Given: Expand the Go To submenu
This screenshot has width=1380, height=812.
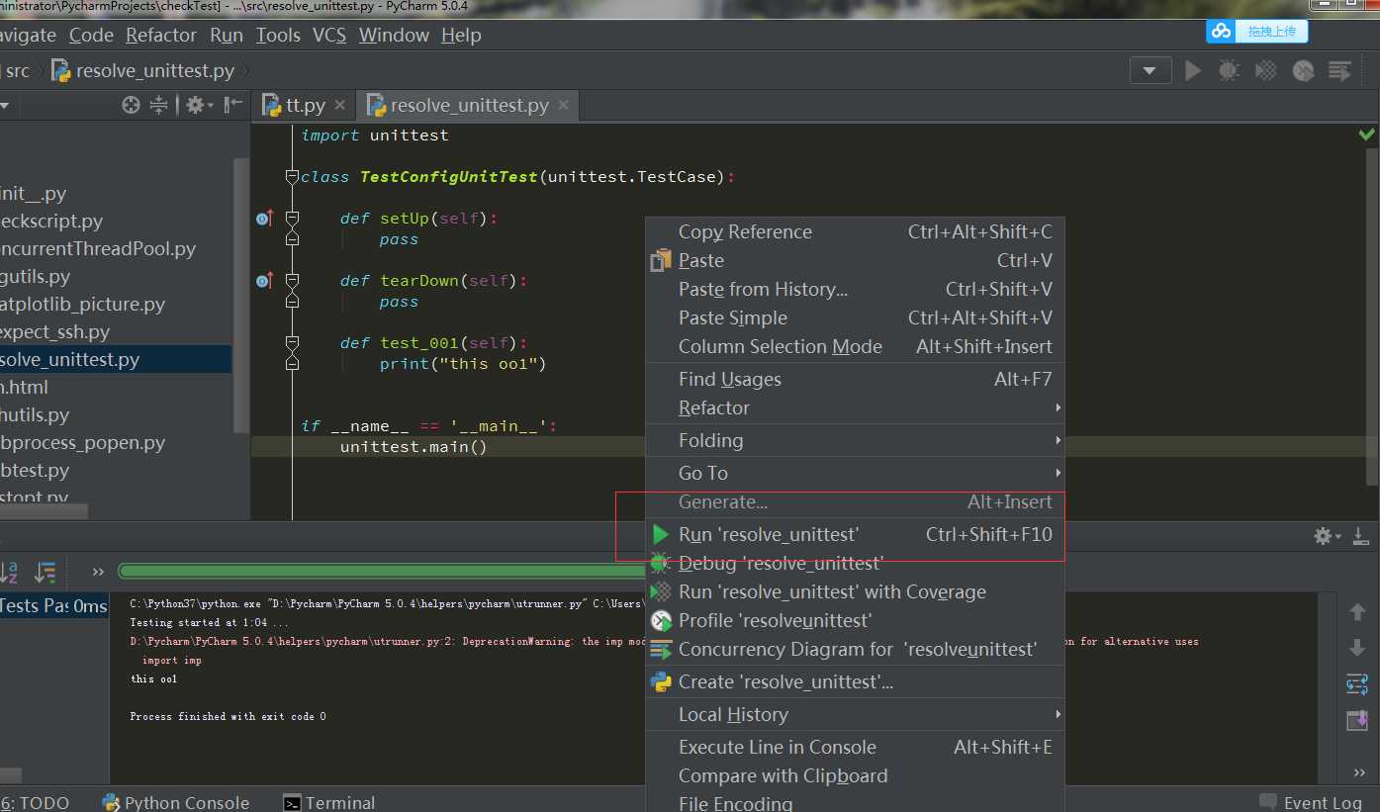Looking at the screenshot, I should coord(855,473).
